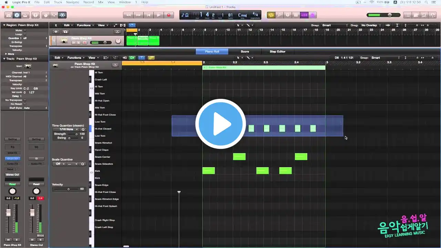Open the Loop Browser icon
The width and height of the screenshot is (441, 248).
[424, 15]
